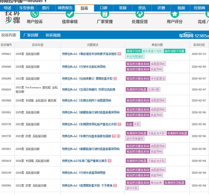Image resolution: width=209 pixels, height=195 pixels.
Task: Open complaint 行驶中右前轮有异响
Action: tap(84, 67)
